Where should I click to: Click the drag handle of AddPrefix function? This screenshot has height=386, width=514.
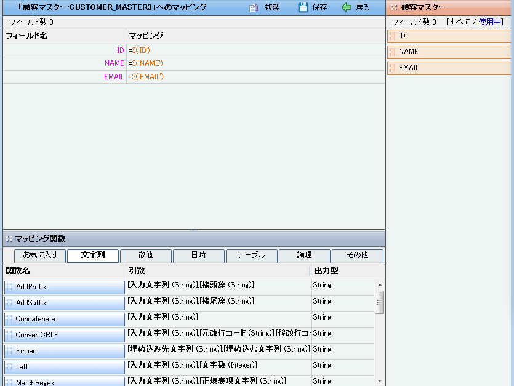click(9, 287)
